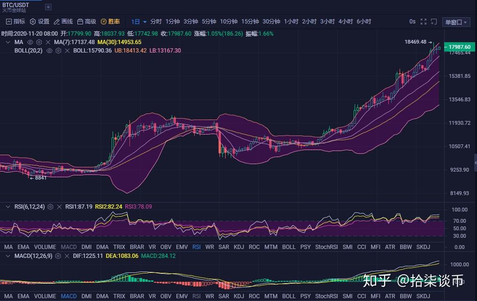
Task: Click the MA(30):14953.65 legend value
Action: click(x=119, y=42)
